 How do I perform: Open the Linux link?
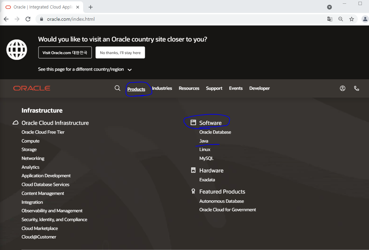coord(205,149)
